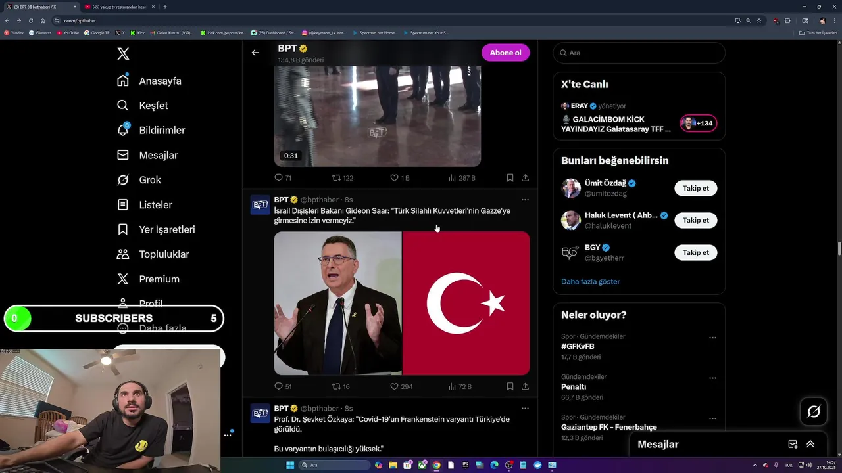Screen dimensions: 842x473
Task: Click Daha fazla göster link
Action: 590,282
